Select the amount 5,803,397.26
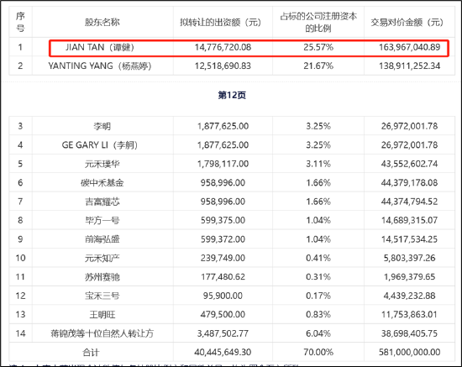The width and height of the screenshot is (462, 367). [x=409, y=258]
